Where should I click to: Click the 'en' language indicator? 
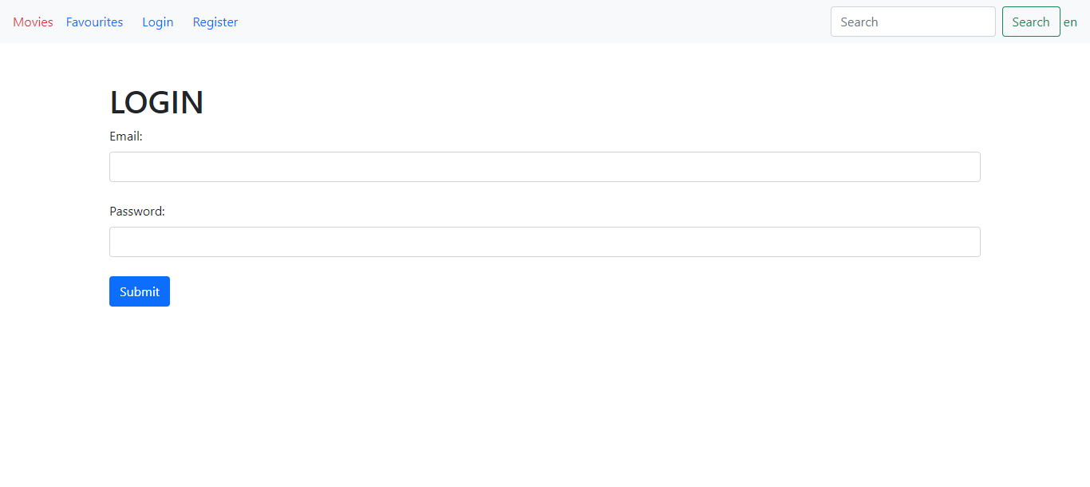point(1070,22)
